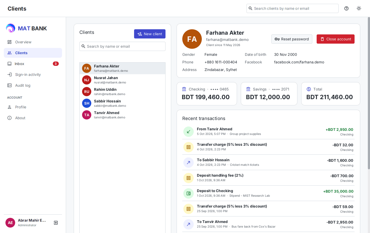Open the Profile page
370x233 pixels.
[33, 107]
